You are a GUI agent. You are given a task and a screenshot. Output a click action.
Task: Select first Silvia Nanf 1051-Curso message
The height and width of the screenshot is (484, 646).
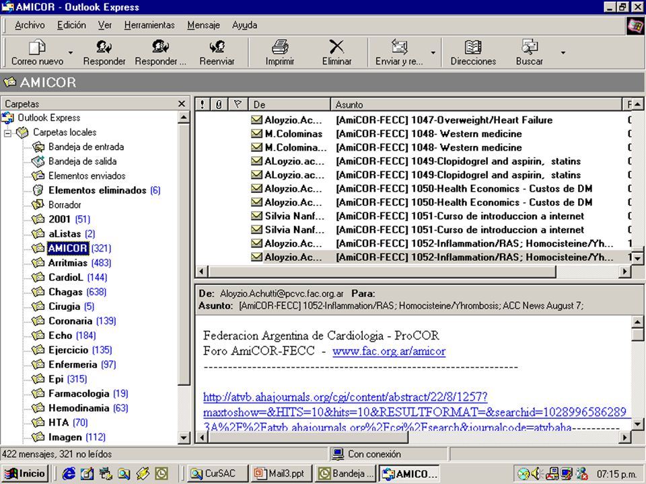(412, 216)
